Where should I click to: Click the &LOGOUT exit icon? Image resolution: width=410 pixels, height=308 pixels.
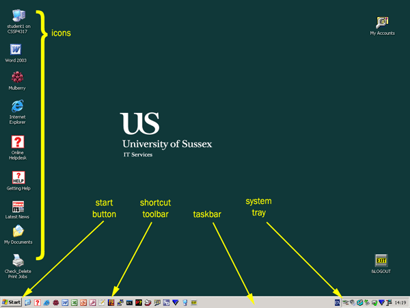[381, 264]
